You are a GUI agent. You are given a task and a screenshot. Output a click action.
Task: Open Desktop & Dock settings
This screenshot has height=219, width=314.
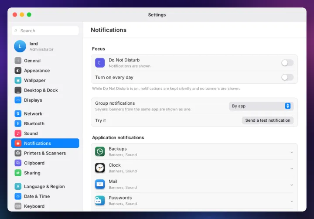click(x=45, y=90)
